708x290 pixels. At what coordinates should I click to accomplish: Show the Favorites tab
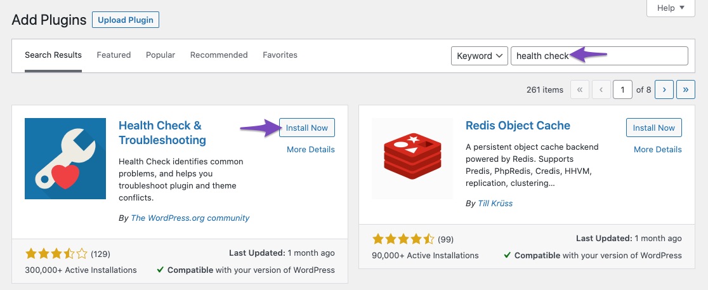coord(280,55)
